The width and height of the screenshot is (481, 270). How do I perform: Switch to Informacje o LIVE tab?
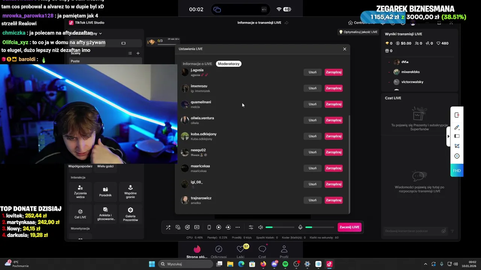coord(197,64)
